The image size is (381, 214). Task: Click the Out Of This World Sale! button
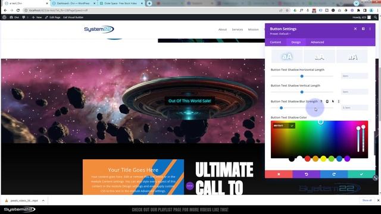(189, 101)
